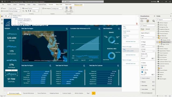Click the Save icon in title bar
This screenshot has width=172, height=97.
pyautogui.click(x=2, y=2)
